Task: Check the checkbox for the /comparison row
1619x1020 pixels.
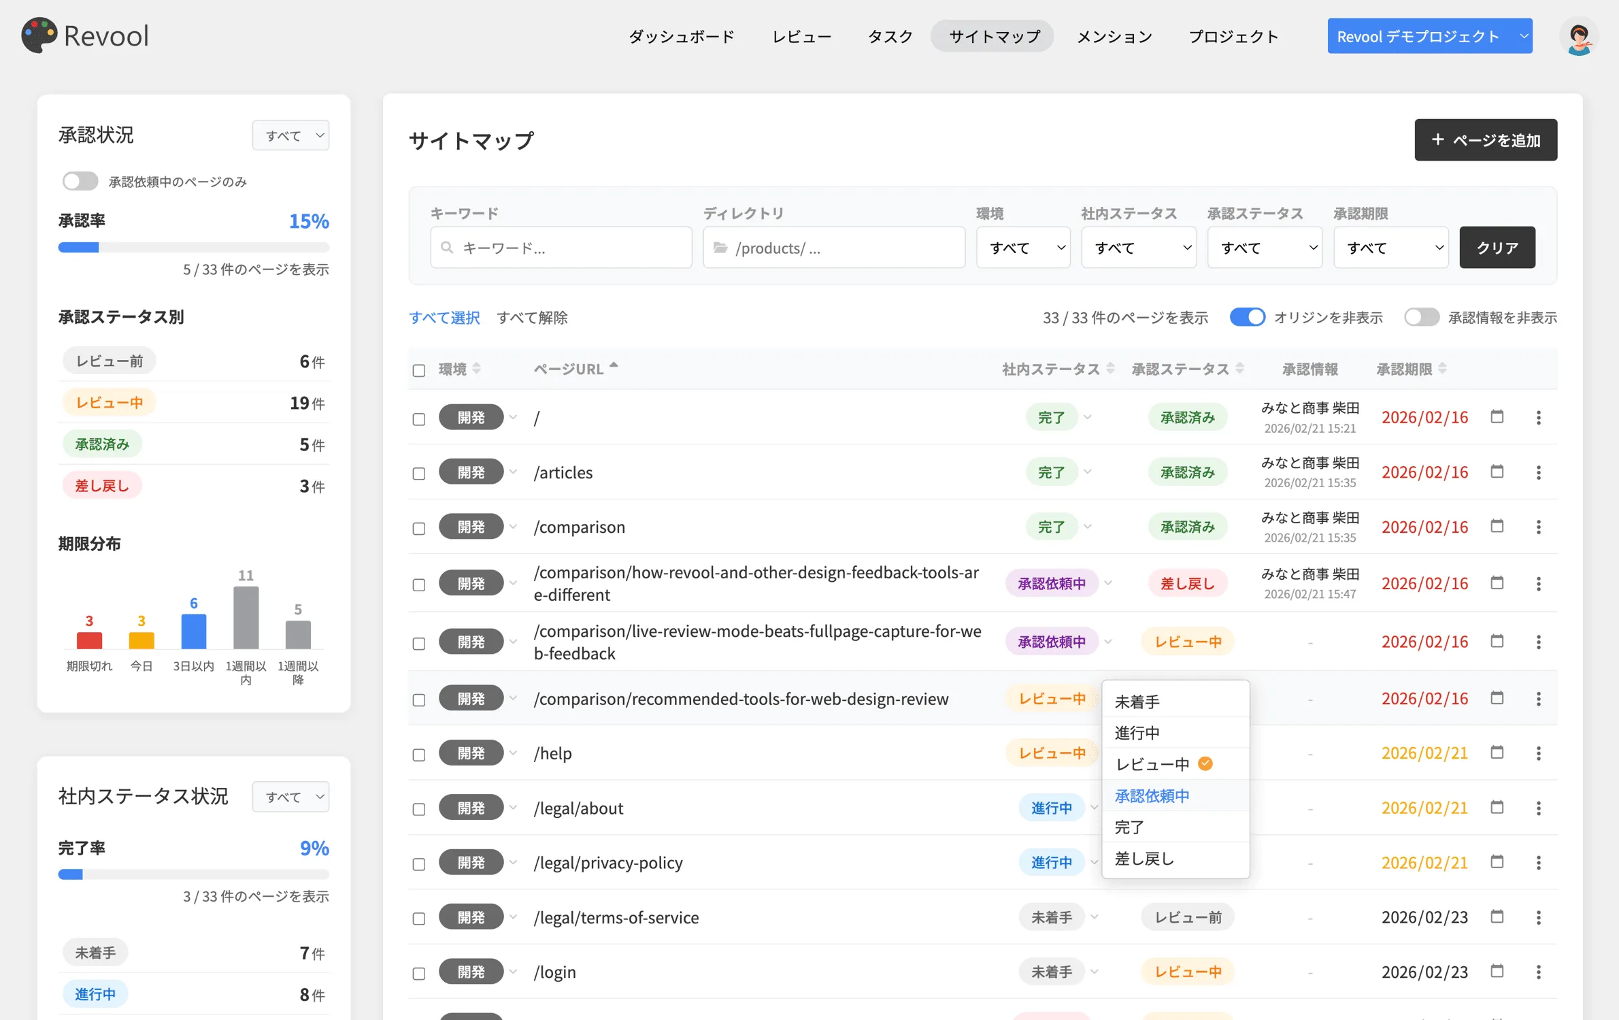Action: [418, 527]
